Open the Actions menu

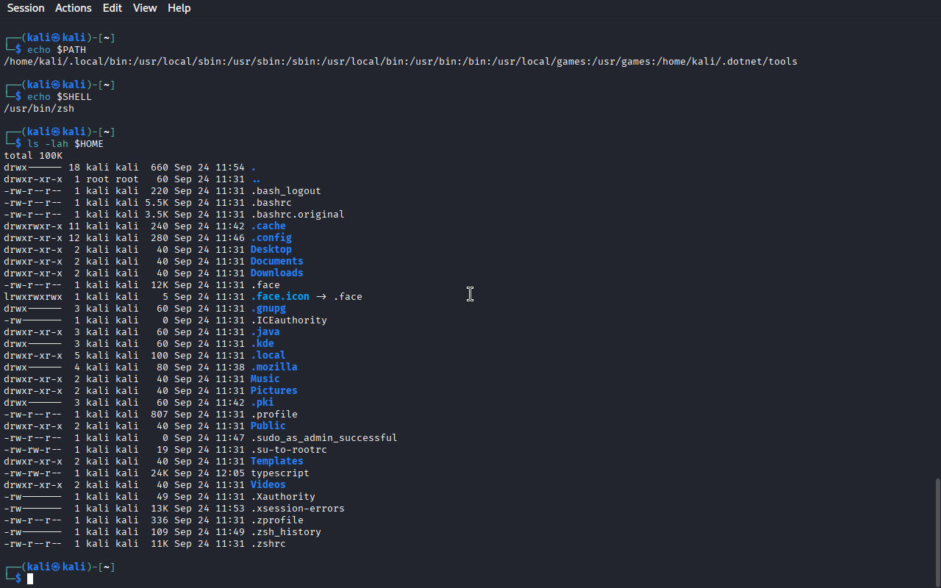pos(74,8)
